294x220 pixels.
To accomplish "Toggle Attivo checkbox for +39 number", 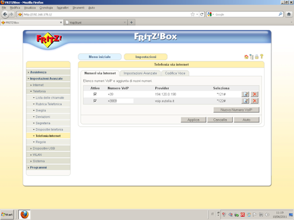I will pos(95,94).
